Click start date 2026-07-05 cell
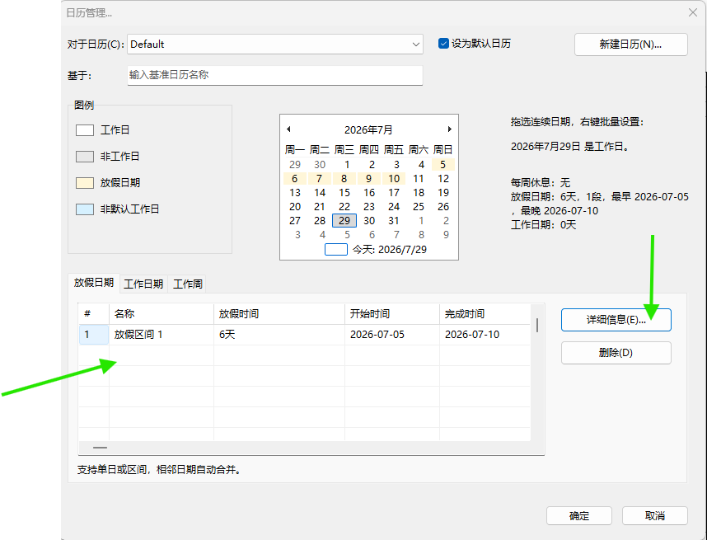This screenshot has height=540, width=707. 392,335
